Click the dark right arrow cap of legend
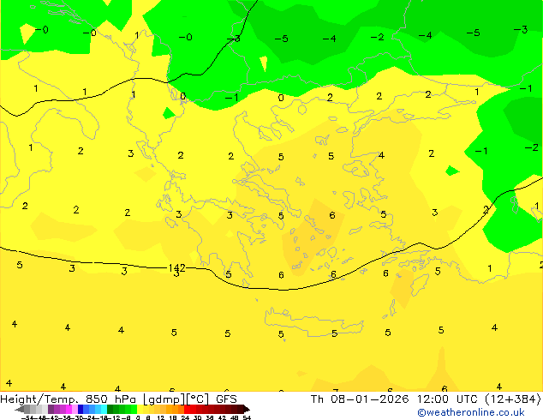This screenshot has height=420, width=543. coord(247,409)
